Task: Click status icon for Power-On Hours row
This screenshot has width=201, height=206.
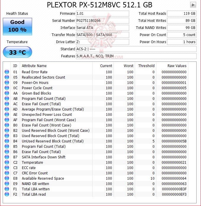Action: (x=7, y=82)
